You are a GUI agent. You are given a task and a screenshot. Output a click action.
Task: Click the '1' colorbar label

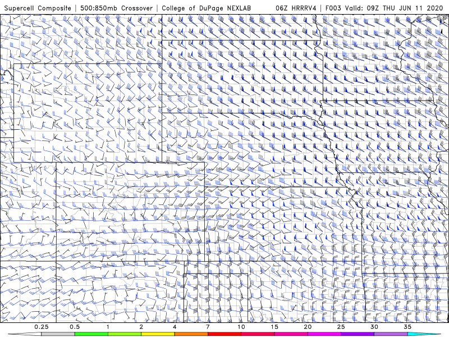click(x=108, y=327)
